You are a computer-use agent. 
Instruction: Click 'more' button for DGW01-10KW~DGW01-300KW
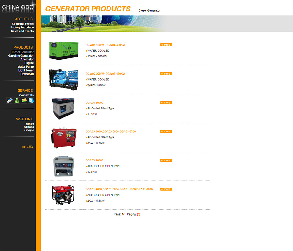(166, 45)
